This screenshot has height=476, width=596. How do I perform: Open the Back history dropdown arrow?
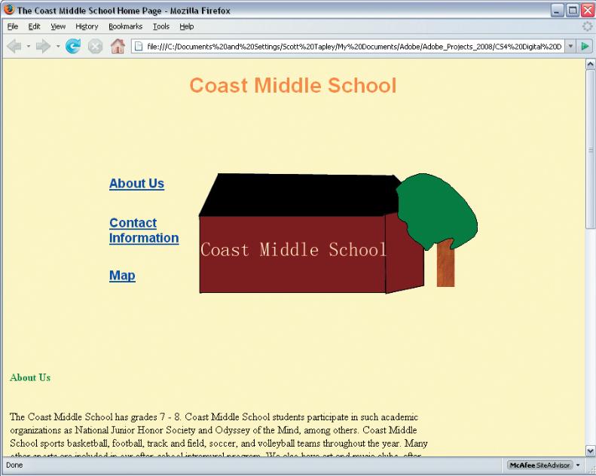[29, 47]
